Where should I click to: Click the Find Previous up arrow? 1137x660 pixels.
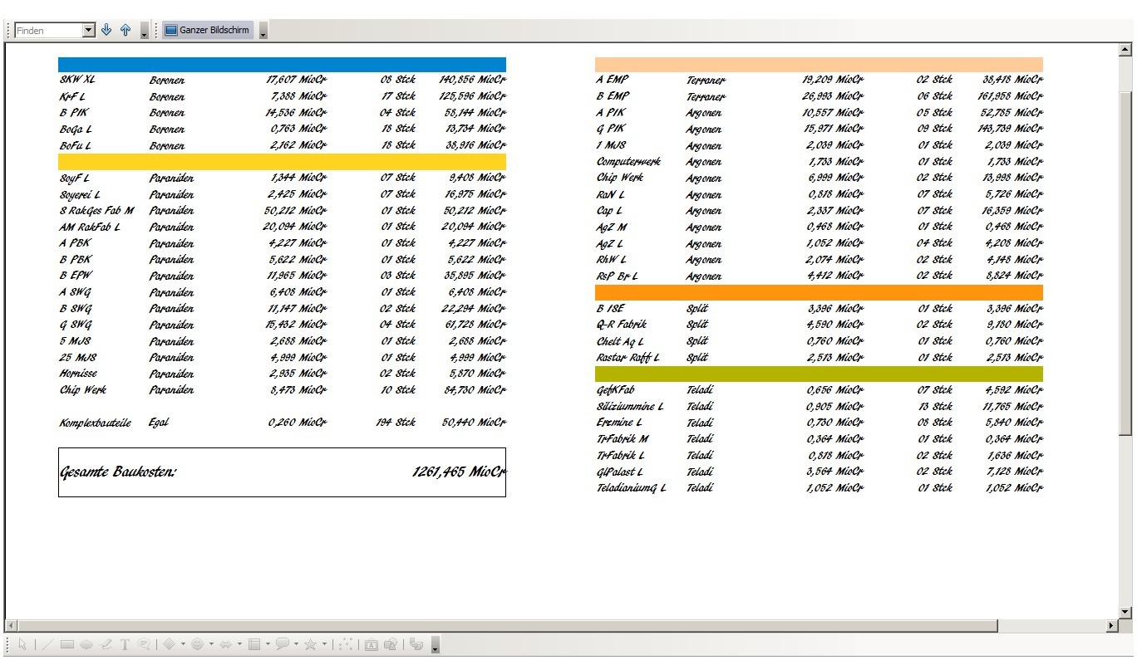pos(126,30)
